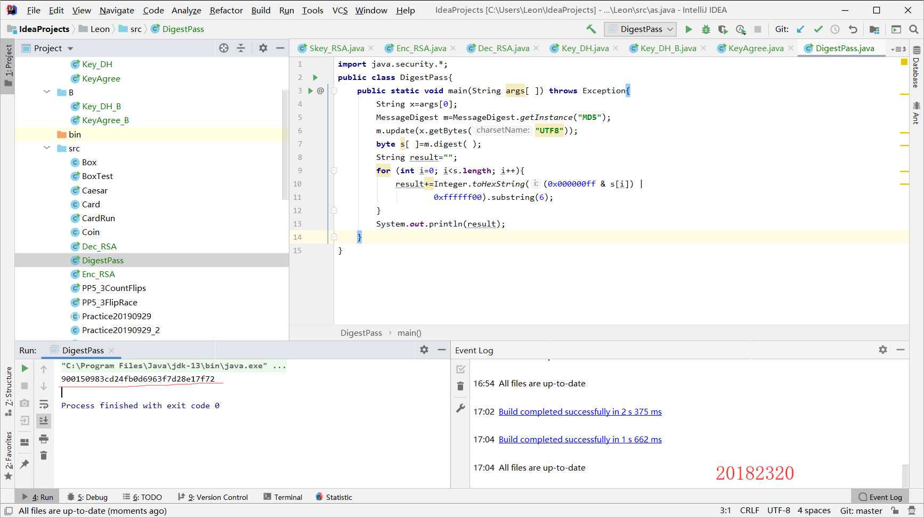Screen dimensions: 924x518
Task: Click the Event Log vertical scrollbar
Action: point(905,475)
